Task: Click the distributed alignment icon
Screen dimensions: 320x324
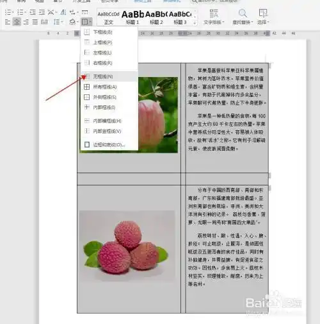Action: (x=44, y=22)
